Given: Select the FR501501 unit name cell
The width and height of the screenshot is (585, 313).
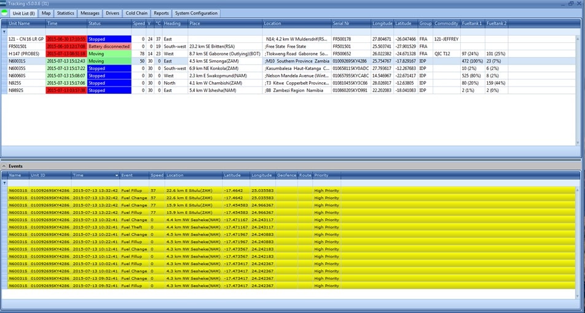Looking at the screenshot, I should (x=26, y=46).
